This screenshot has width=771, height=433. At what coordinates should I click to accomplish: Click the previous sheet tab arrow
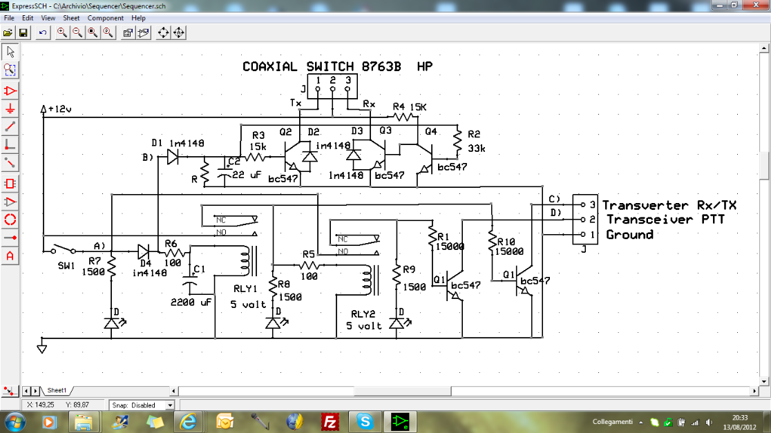26,392
